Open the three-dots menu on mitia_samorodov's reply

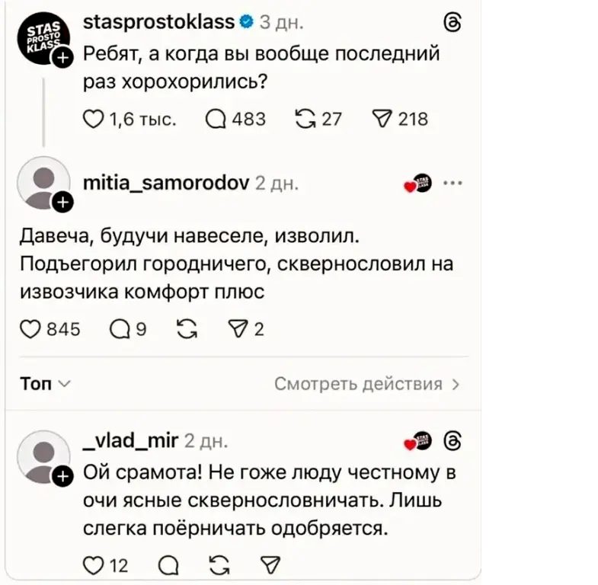click(x=452, y=184)
